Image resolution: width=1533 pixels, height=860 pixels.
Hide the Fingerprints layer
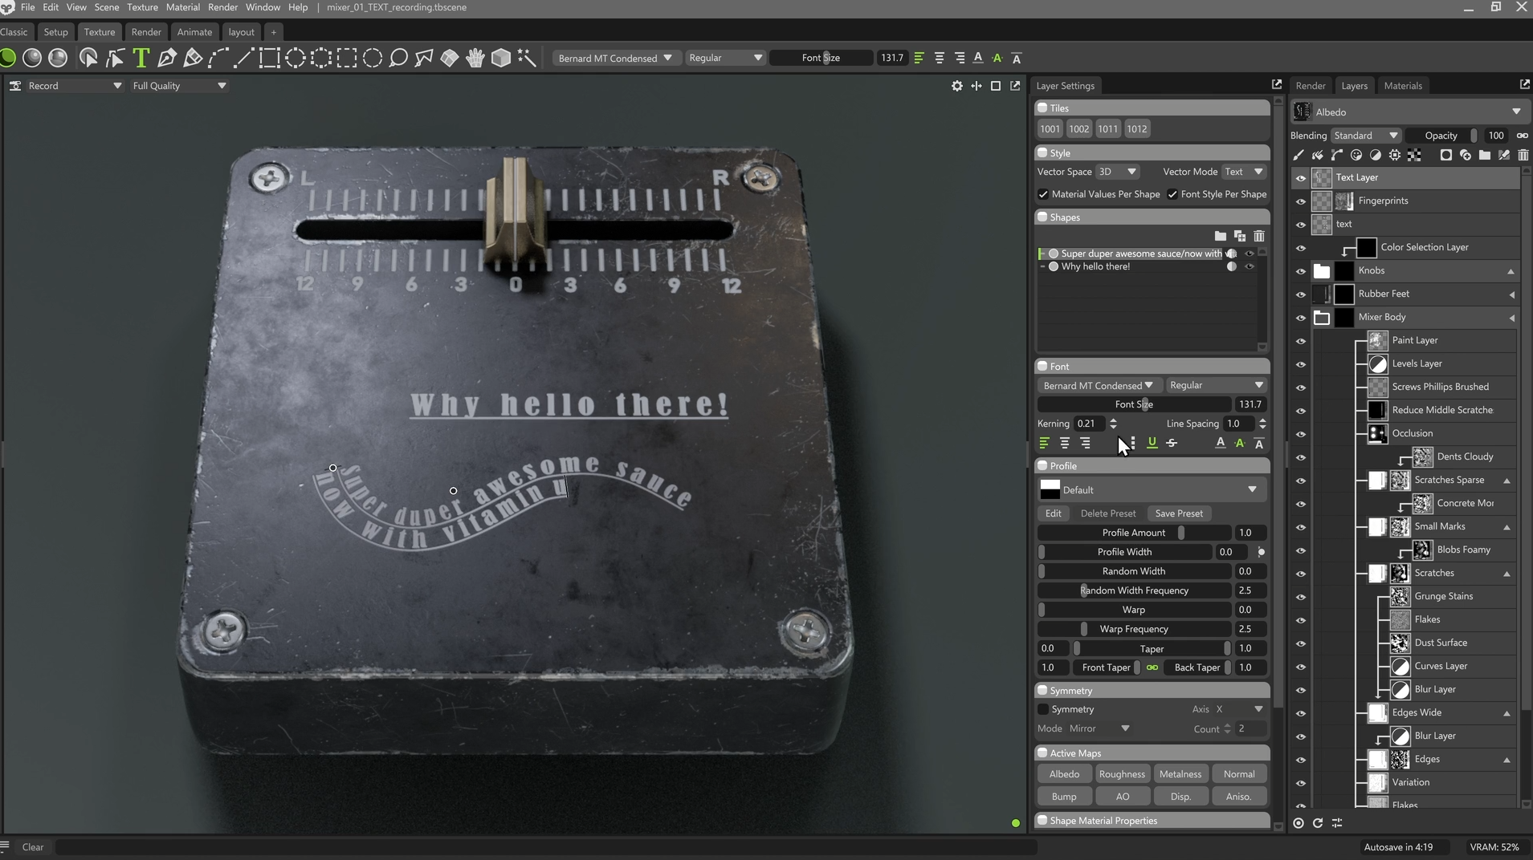click(x=1300, y=201)
